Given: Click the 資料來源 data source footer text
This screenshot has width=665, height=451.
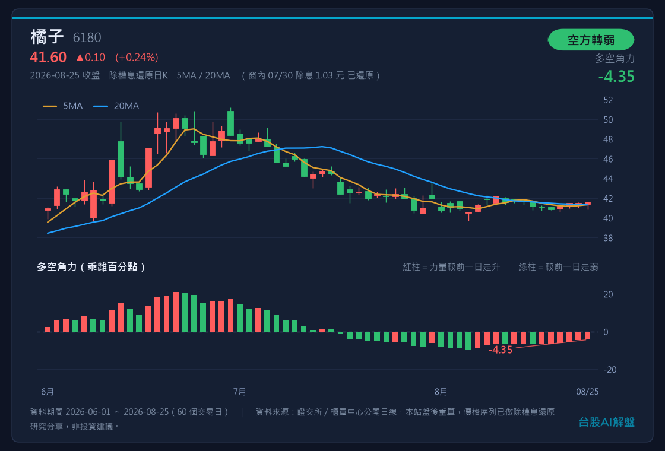Looking at the screenshot, I should coord(405,412).
